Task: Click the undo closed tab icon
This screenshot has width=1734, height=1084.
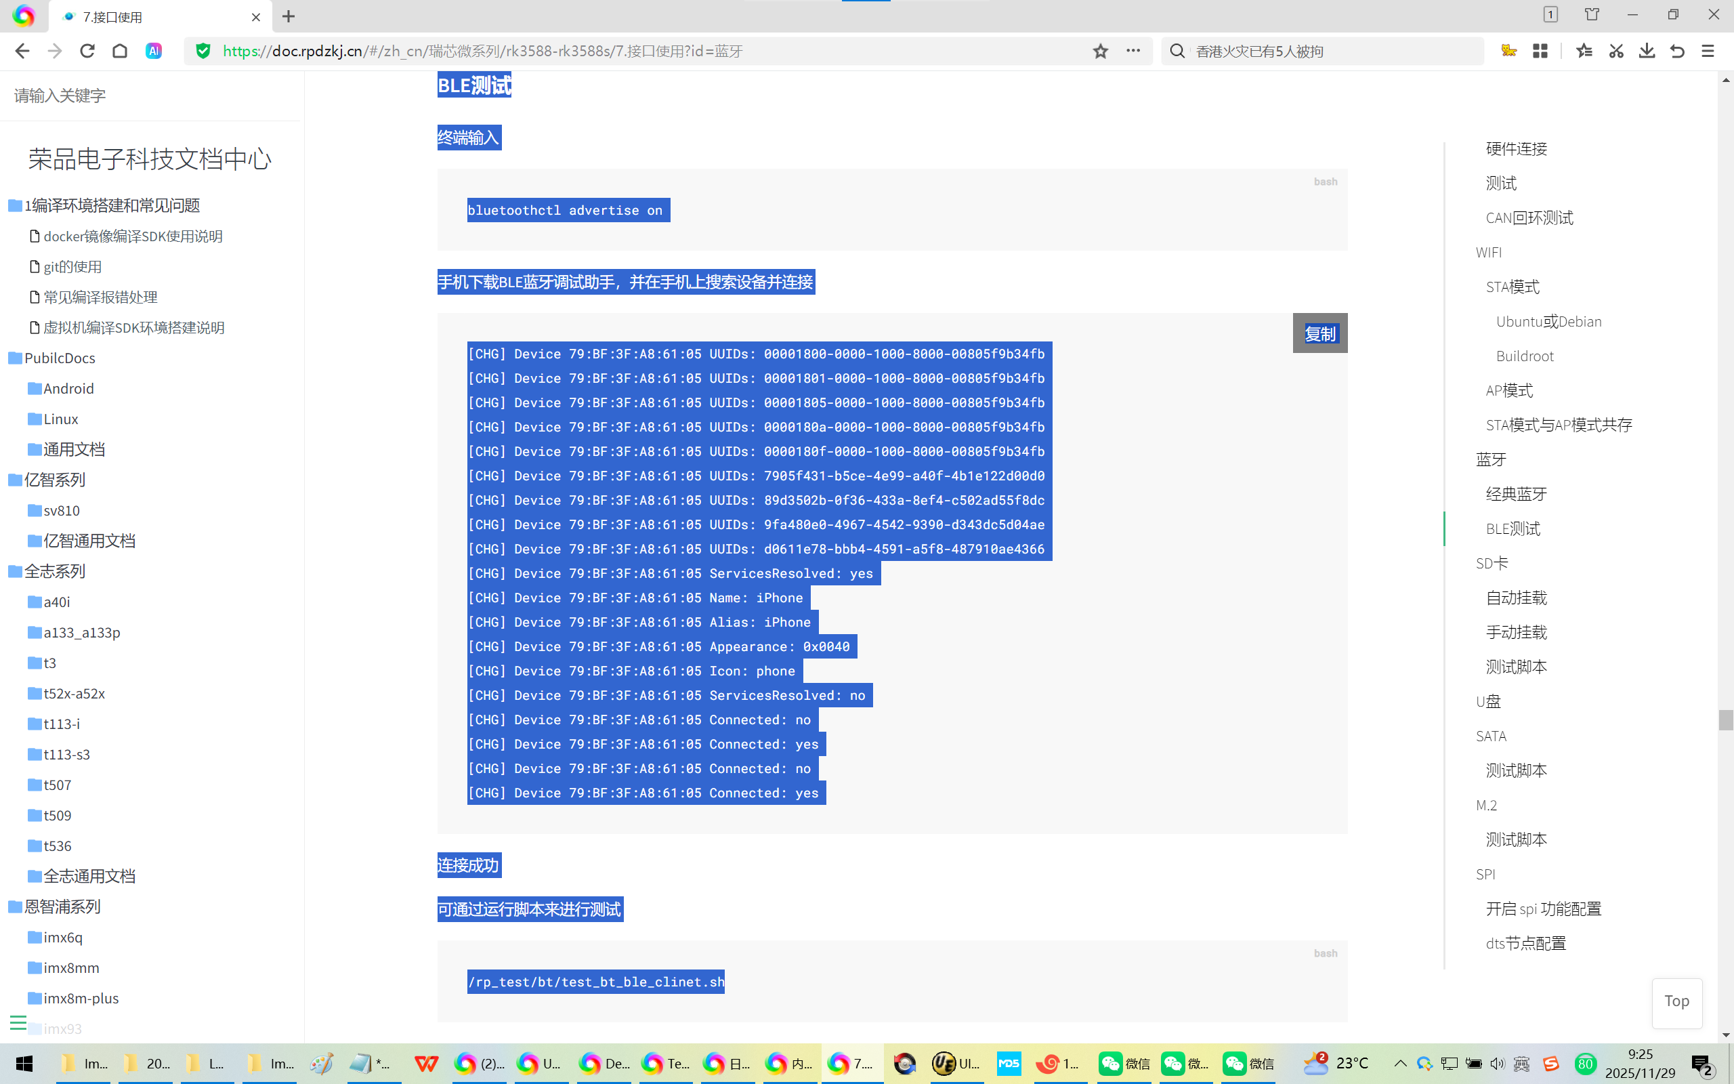Action: click(x=1677, y=51)
